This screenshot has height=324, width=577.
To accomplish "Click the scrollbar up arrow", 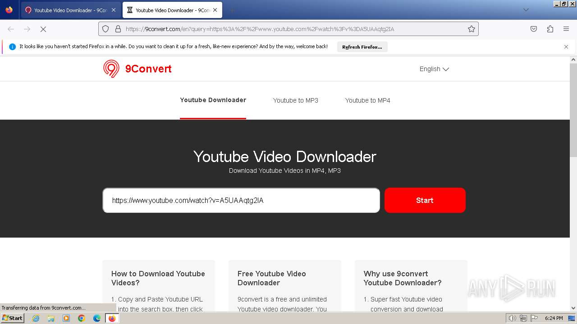I will point(573,59).
